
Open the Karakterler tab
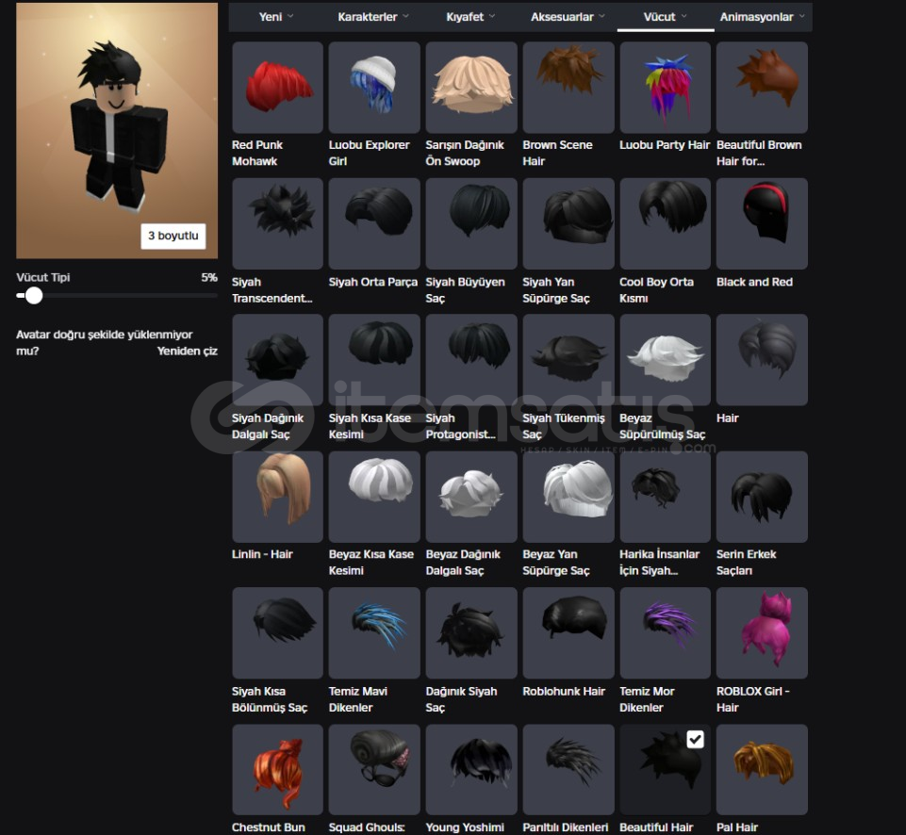(x=373, y=17)
